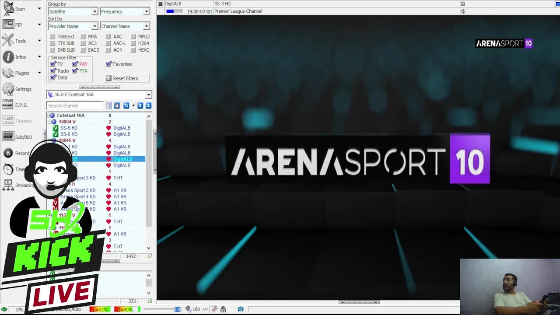Click the eraser icon in status bar
The image size is (560, 315).
coord(214,309)
